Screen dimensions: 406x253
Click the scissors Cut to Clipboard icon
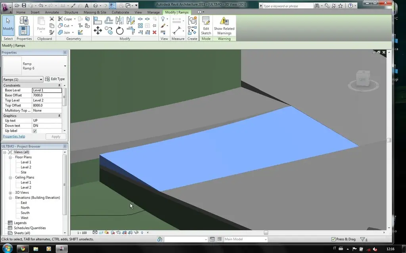click(x=52, y=19)
